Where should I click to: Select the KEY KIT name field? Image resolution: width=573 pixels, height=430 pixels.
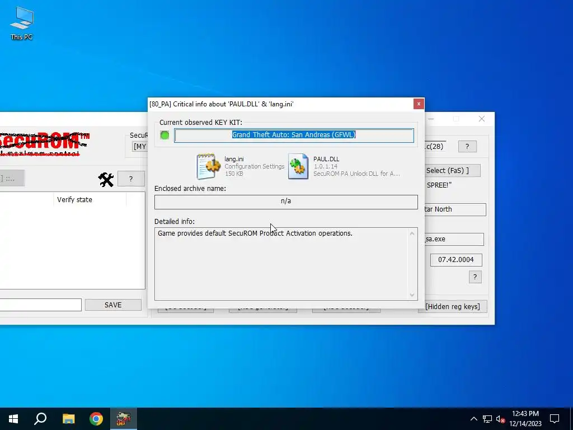pyautogui.click(x=294, y=135)
